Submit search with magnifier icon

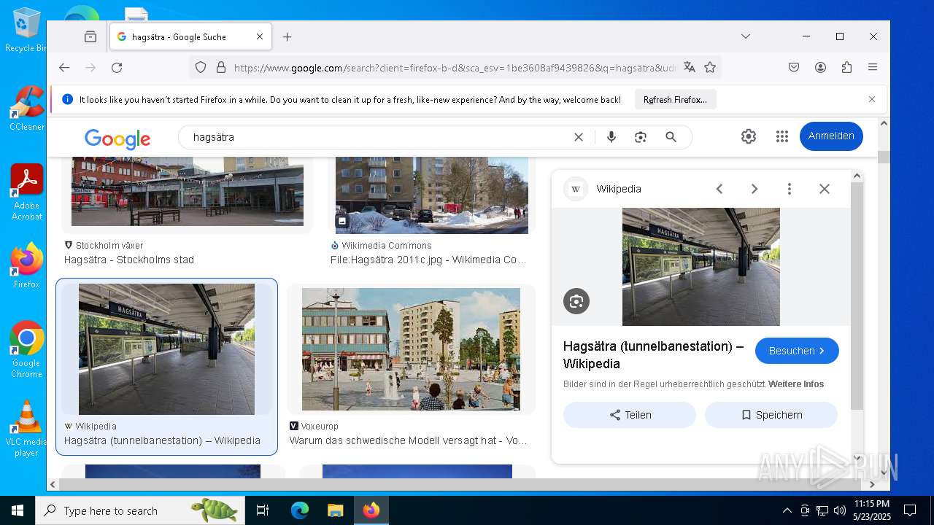click(671, 137)
